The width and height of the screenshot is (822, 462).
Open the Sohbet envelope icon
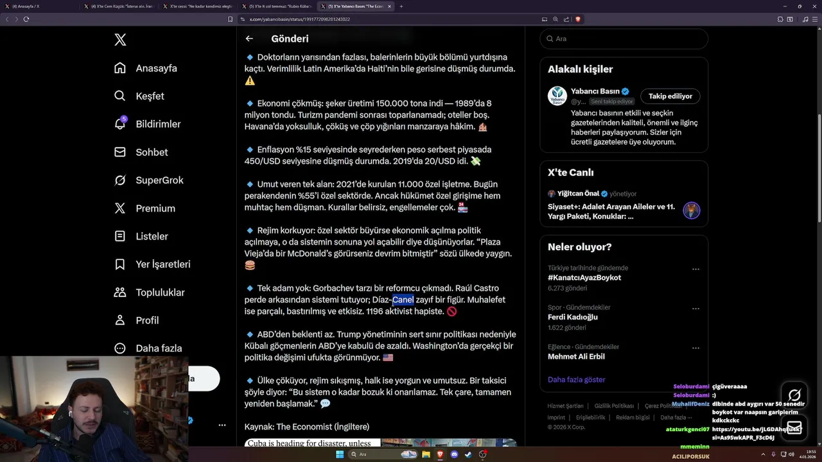coord(120,152)
